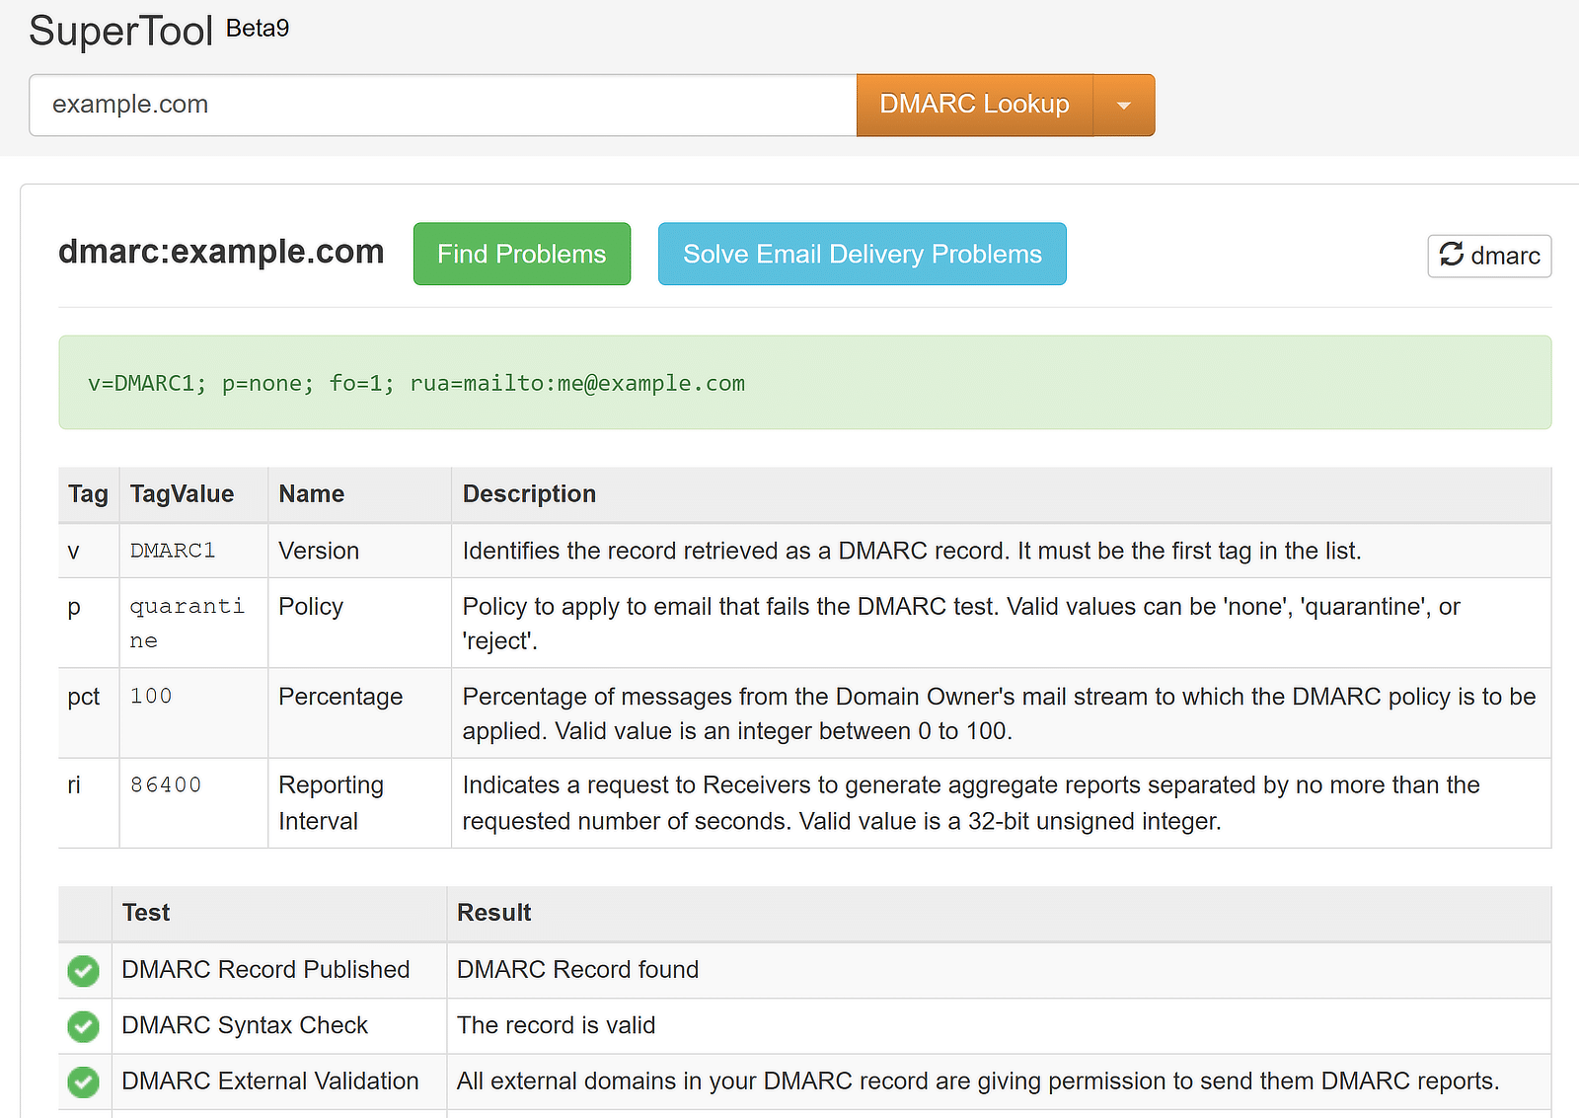This screenshot has width=1579, height=1118.
Task: Click the refresh icon on the dmarc button
Action: pyautogui.click(x=1452, y=256)
